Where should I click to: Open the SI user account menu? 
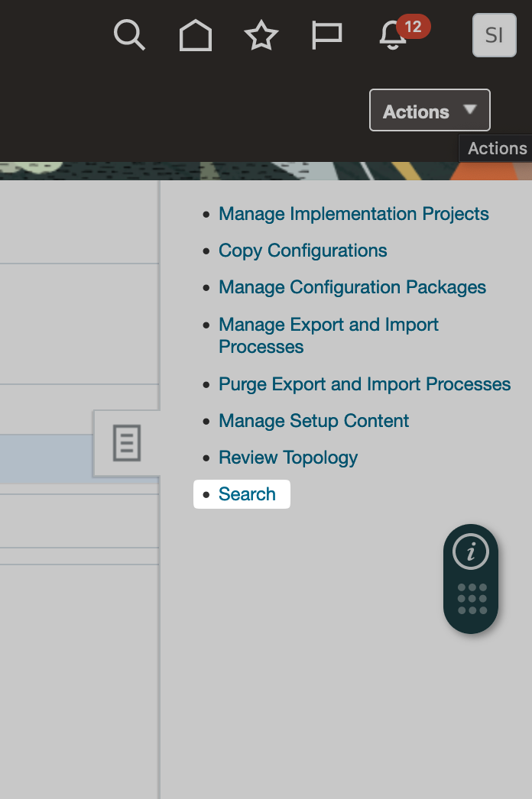495,35
